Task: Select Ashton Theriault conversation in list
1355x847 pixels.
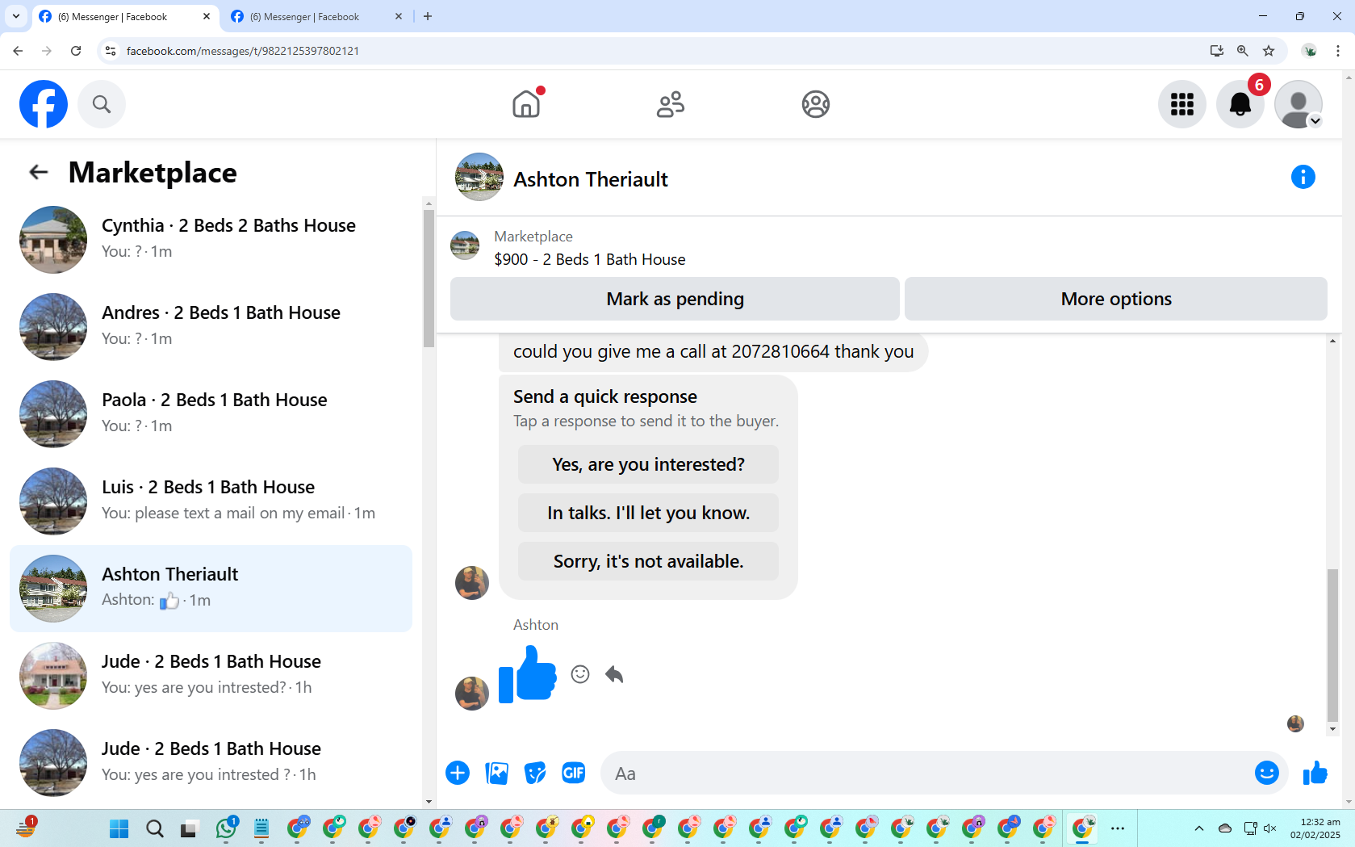Action: click(211, 588)
